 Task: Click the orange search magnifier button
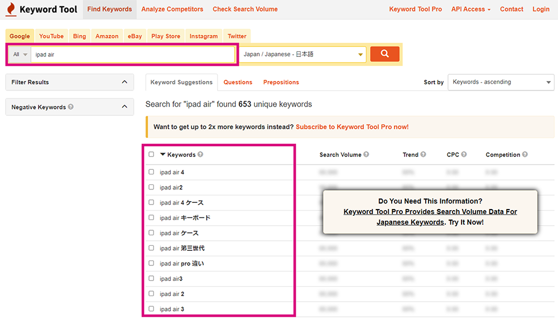384,54
